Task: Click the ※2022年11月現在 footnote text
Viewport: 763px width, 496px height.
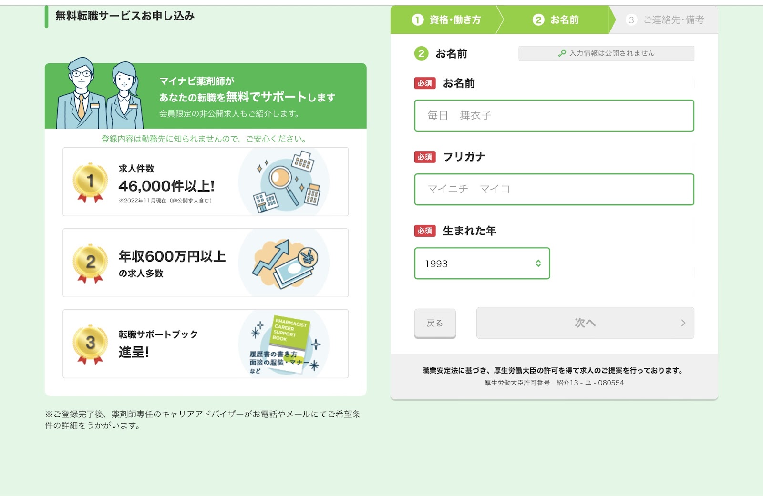Action: pyautogui.click(x=165, y=201)
